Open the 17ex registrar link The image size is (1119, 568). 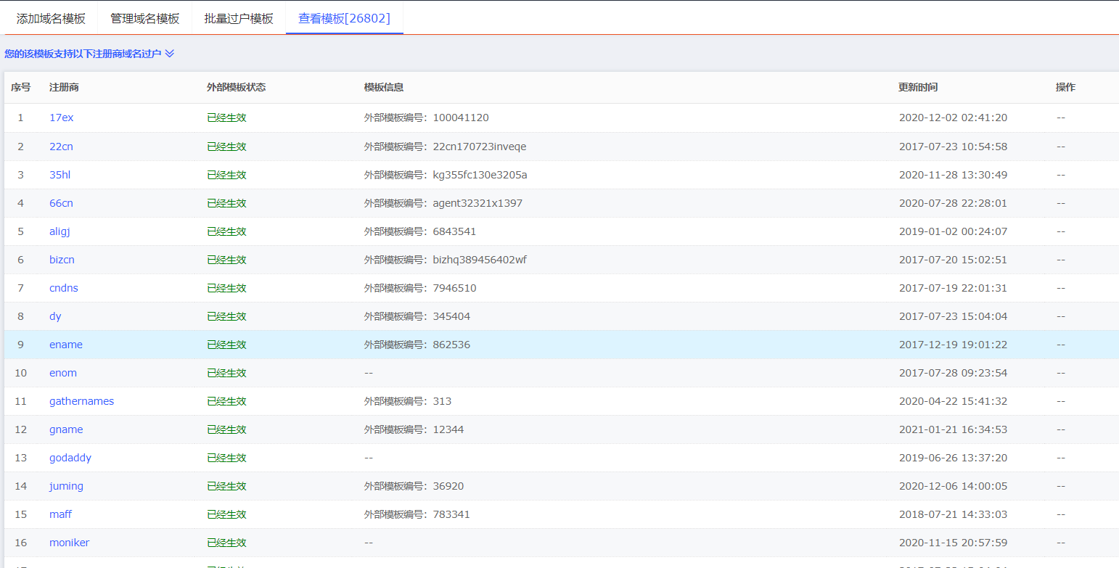tap(61, 118)
